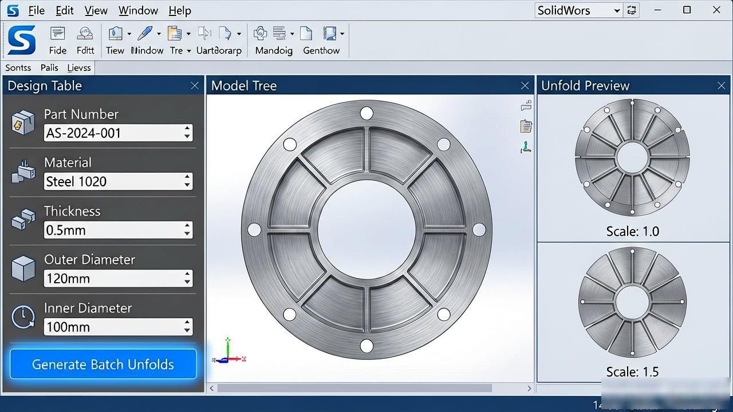Click the Material blocks icon
The height and width of the screenshot is (412, 733).
coord(23,171)
